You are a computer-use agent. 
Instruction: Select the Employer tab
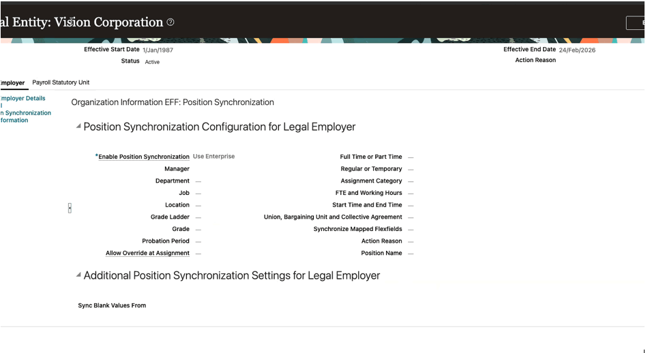(x=12, y=83)
